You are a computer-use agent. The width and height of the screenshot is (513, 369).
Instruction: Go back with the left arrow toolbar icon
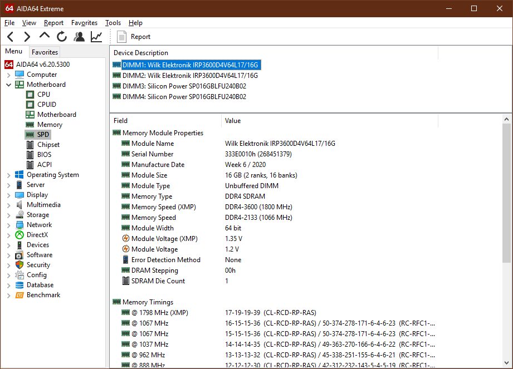click(x=11, y=37)
